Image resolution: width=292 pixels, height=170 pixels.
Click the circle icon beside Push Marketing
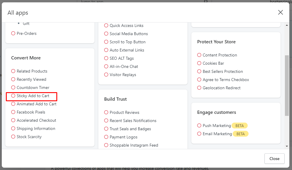(199, 126)
